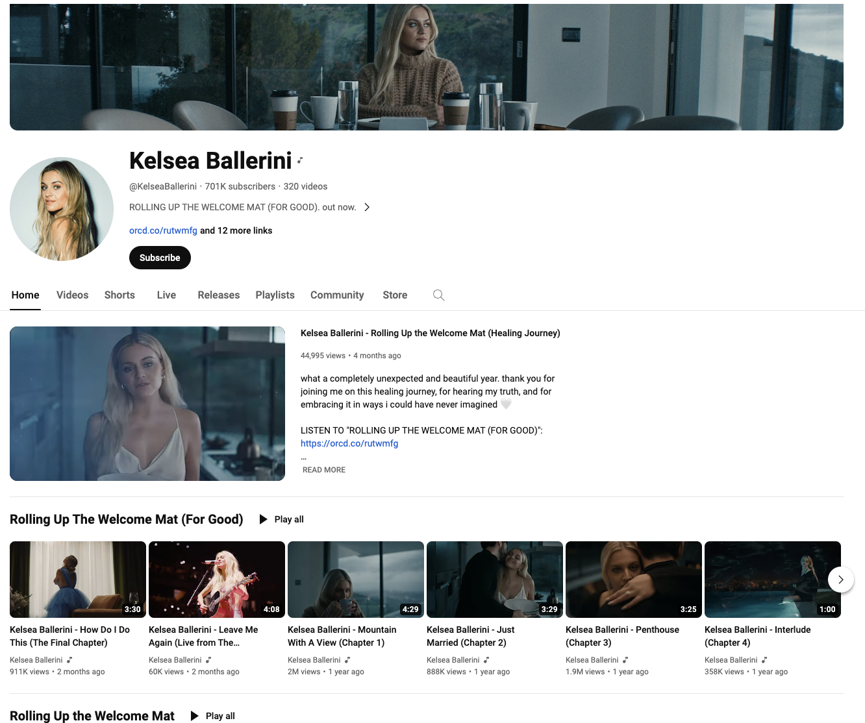The image size is (865, 723).
Task: Click the '@KelseaBallerini' handle text
Action: [163, 186]
